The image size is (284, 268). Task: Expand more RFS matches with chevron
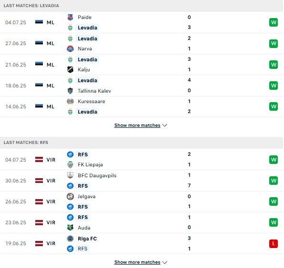[x=165, y=262]
